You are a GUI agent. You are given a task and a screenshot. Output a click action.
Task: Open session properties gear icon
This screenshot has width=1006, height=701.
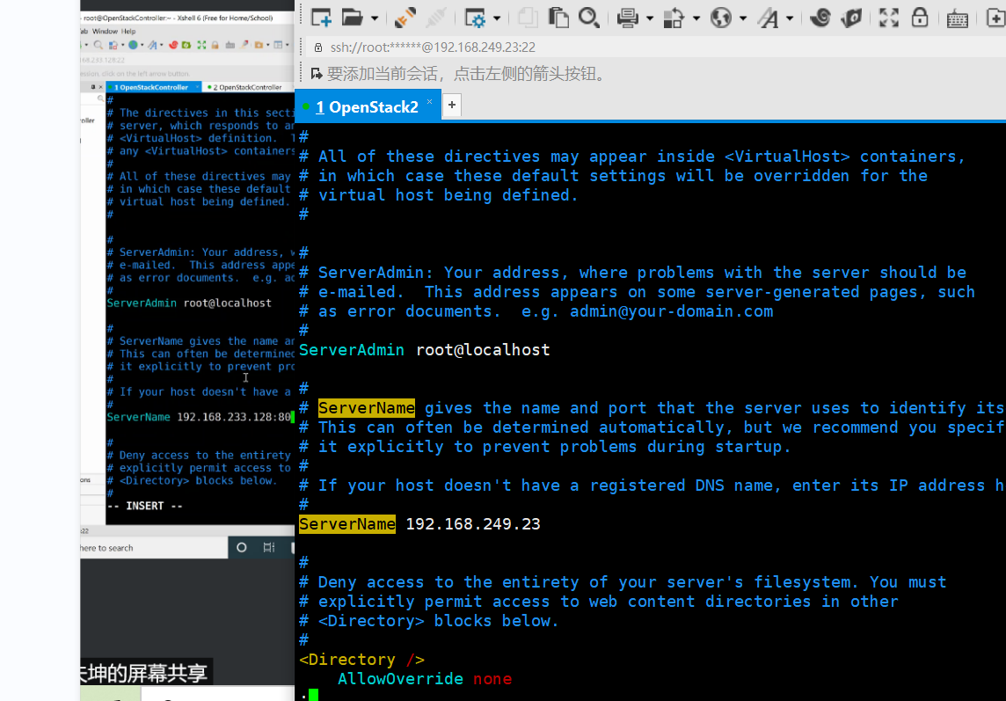[x=476, y=18]
